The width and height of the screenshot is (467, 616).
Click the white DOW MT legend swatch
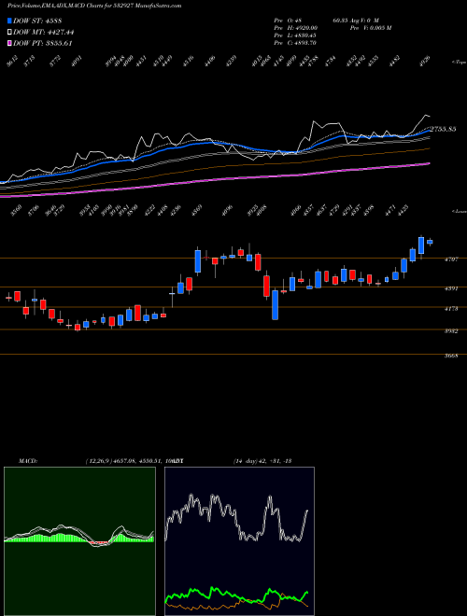9,33
